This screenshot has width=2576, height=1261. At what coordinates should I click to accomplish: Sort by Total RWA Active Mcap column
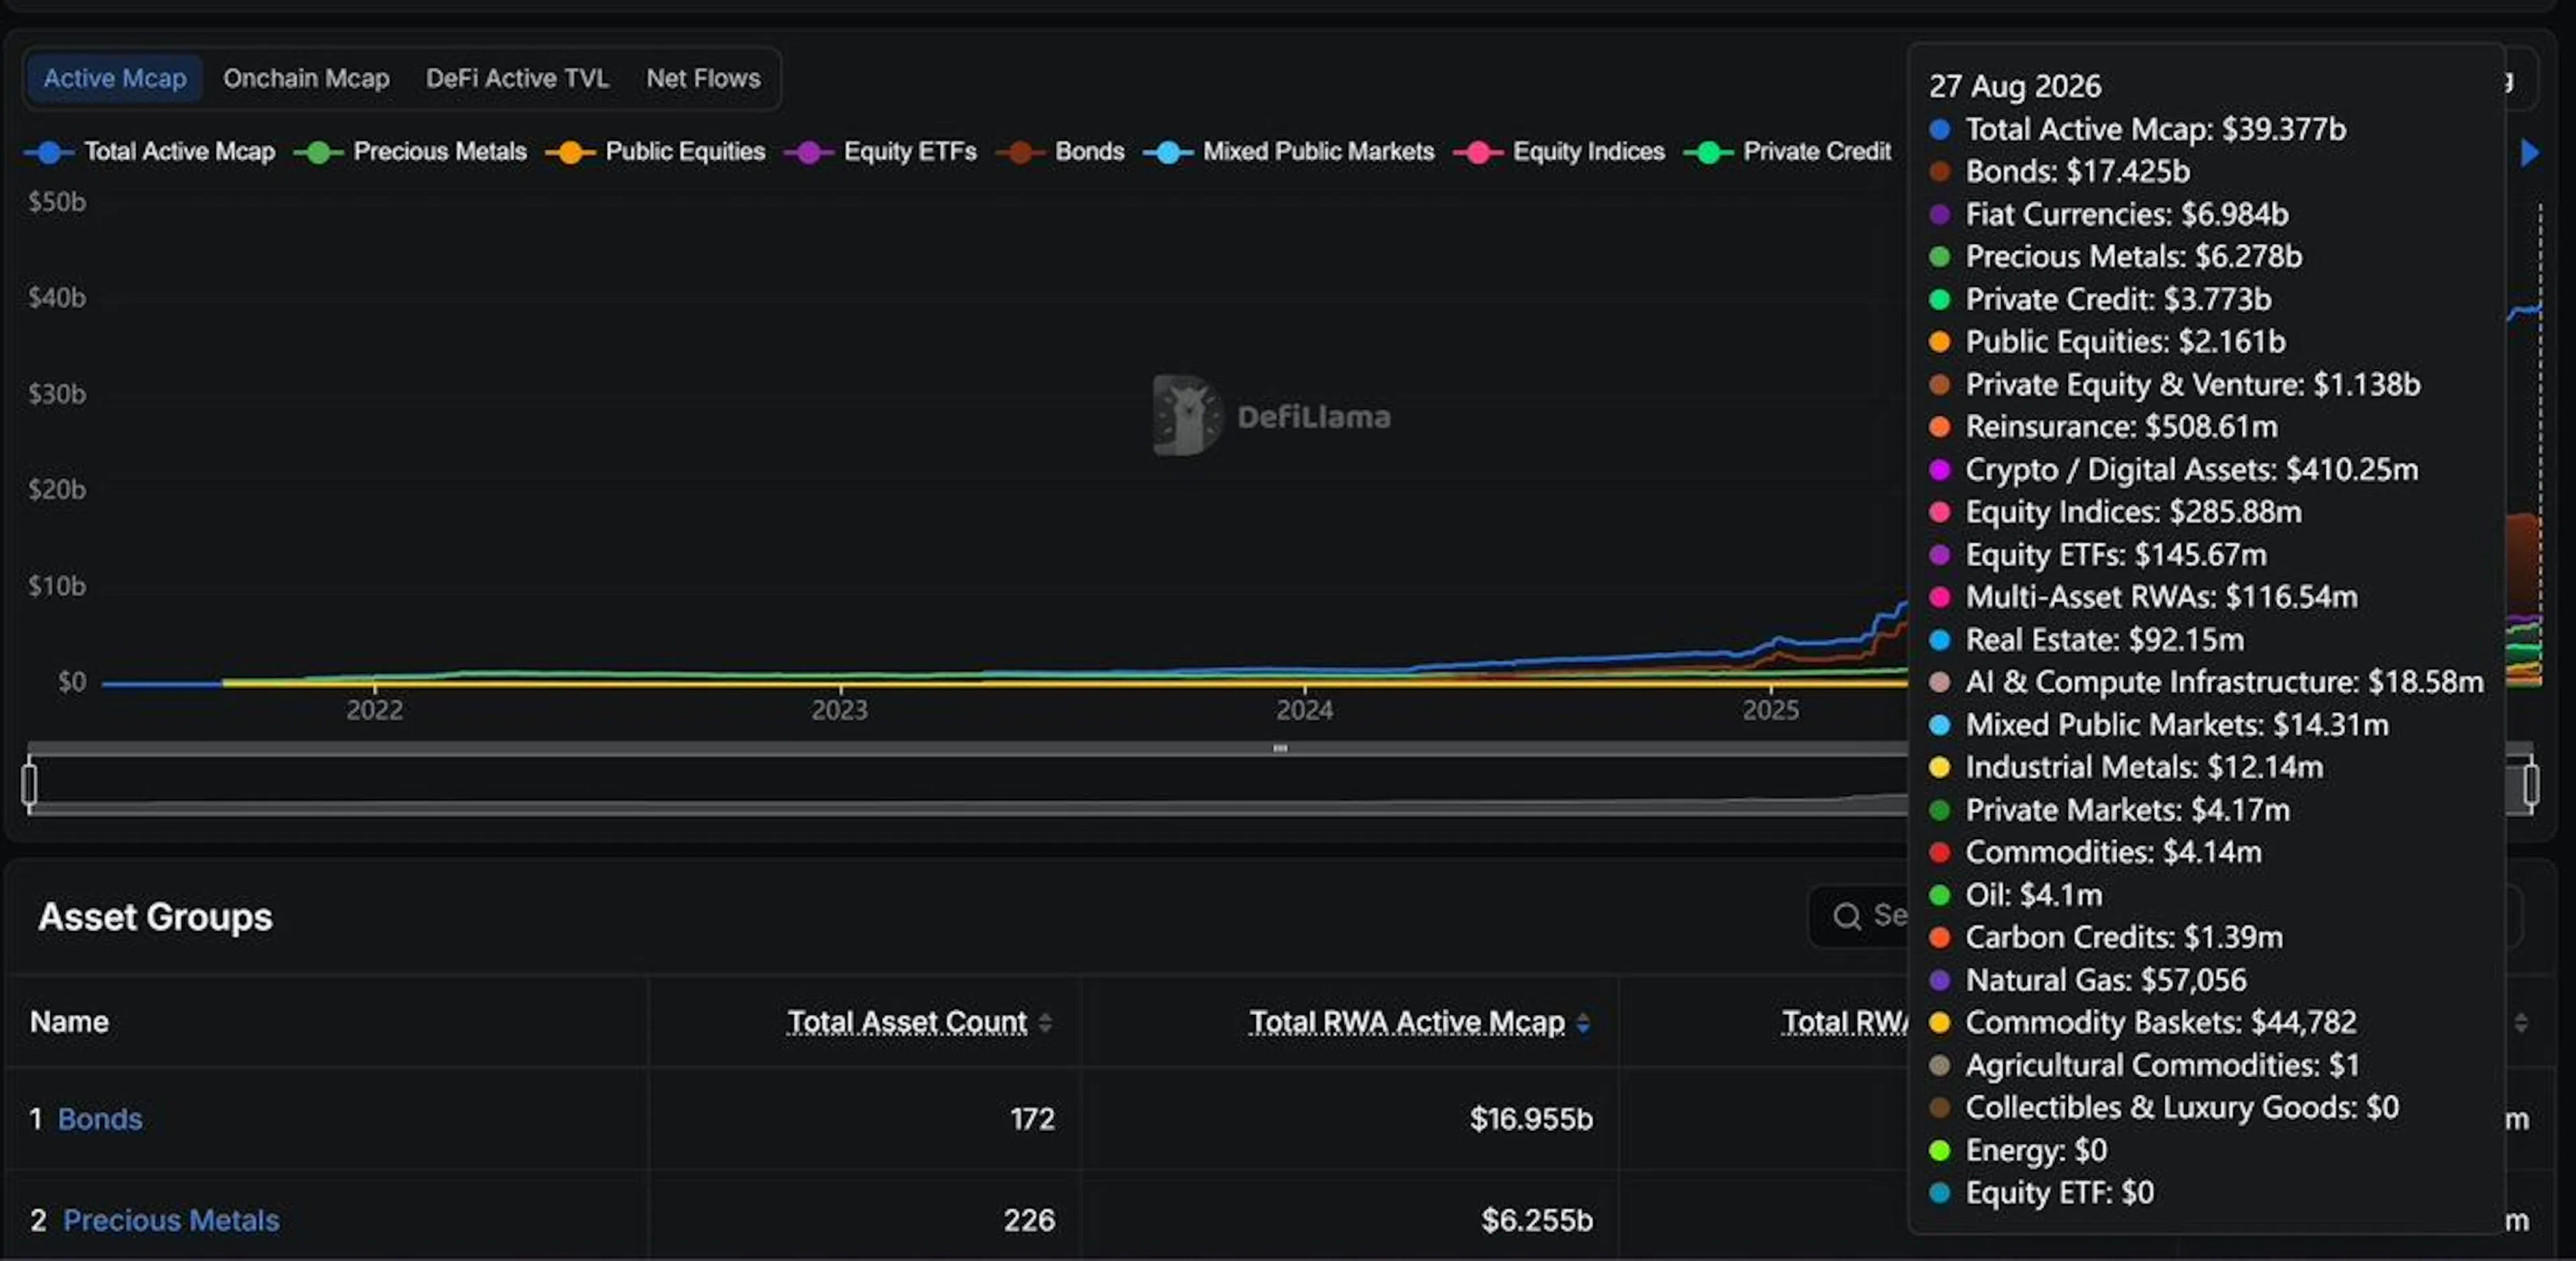tap(1407, 1022)
